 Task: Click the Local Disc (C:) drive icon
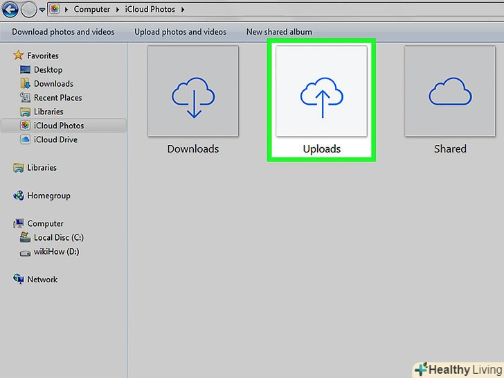25,237
